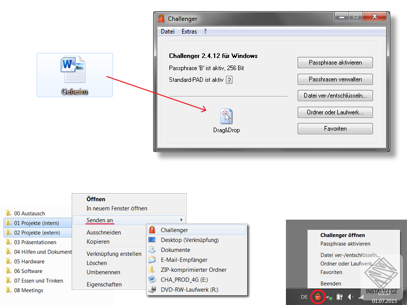Choose Beenden in tray menu

(x=331, y=284)
